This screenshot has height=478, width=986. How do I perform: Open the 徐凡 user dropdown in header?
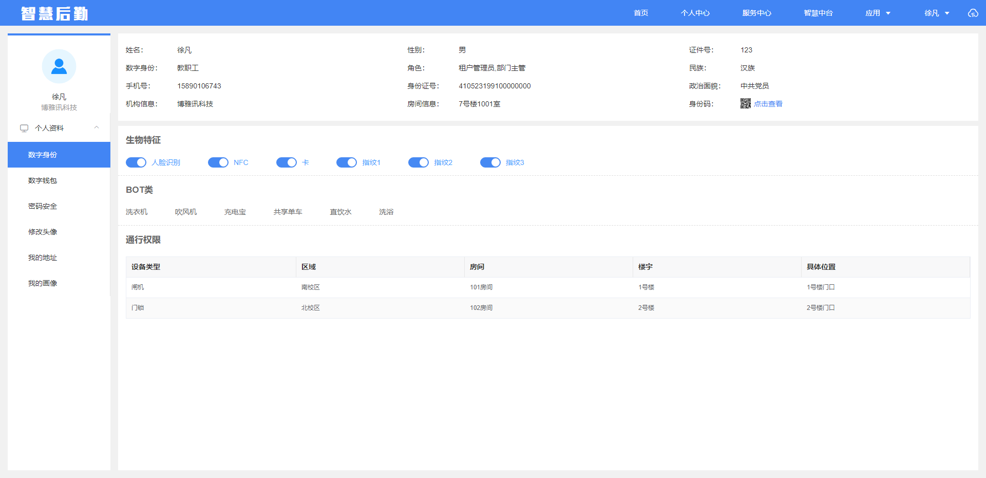[937, 13]
